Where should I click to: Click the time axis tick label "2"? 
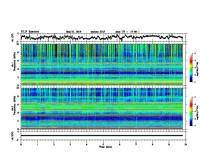pos(54,145)
